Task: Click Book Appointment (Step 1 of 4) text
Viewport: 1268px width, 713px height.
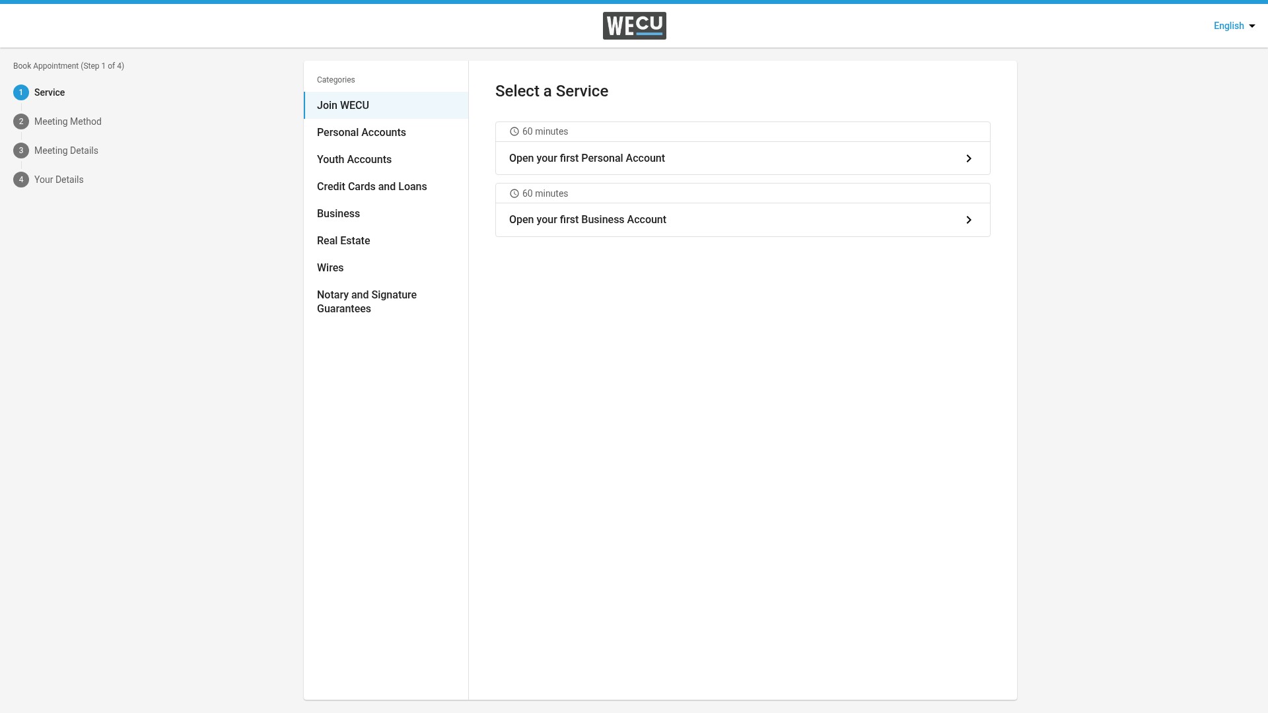Action: click(69, 66)
